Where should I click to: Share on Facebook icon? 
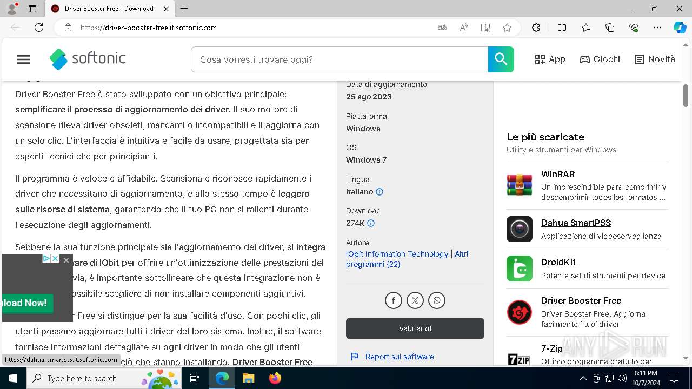394,300
